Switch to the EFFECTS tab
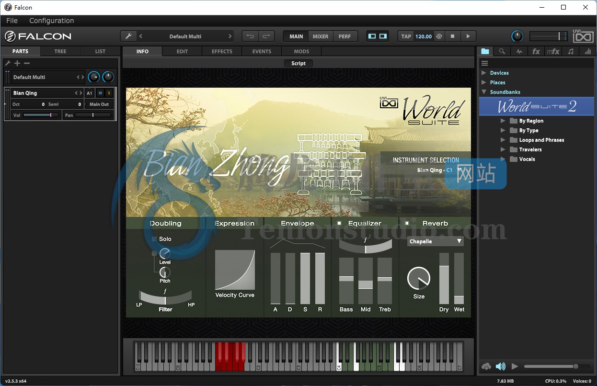Viewport: 597px width, 386px height. click(x=222, y=51)
